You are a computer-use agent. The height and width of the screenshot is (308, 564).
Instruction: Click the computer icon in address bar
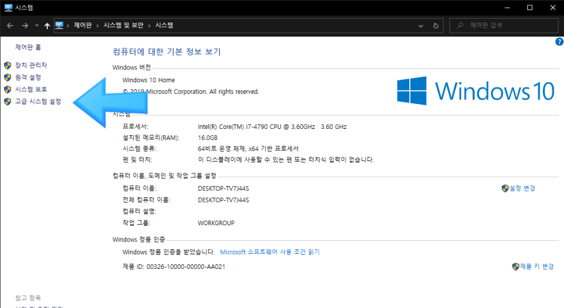tap(60, 25)
